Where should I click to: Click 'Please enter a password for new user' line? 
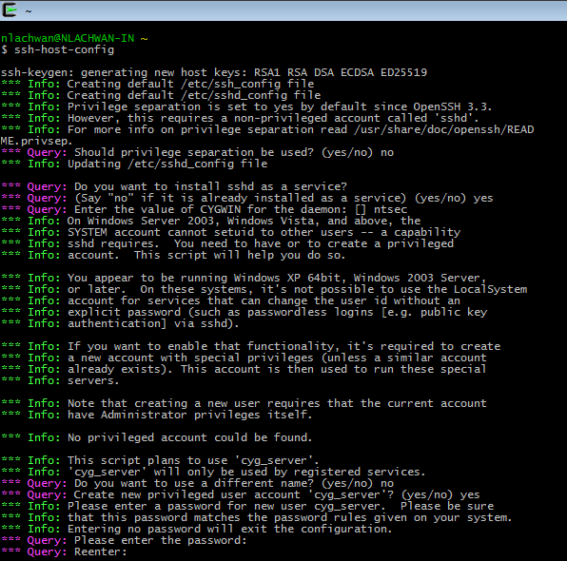pyautogui.click(x=247, y=506)
